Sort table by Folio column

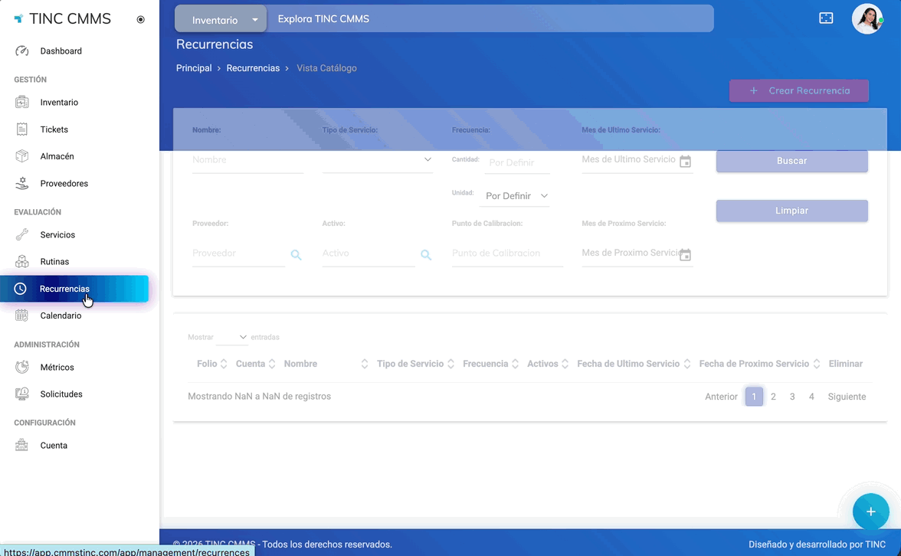point(212,364)
